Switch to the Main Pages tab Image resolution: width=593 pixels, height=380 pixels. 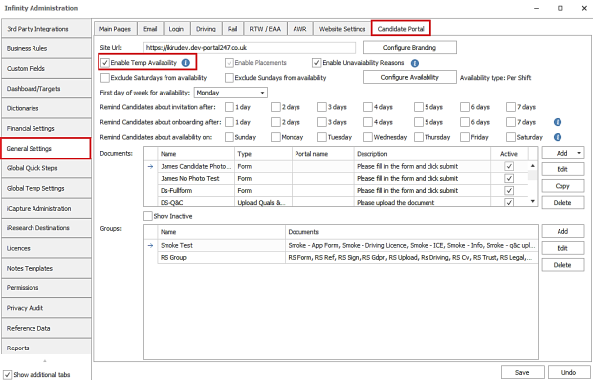pyautogui.click(x=115, y=29)
